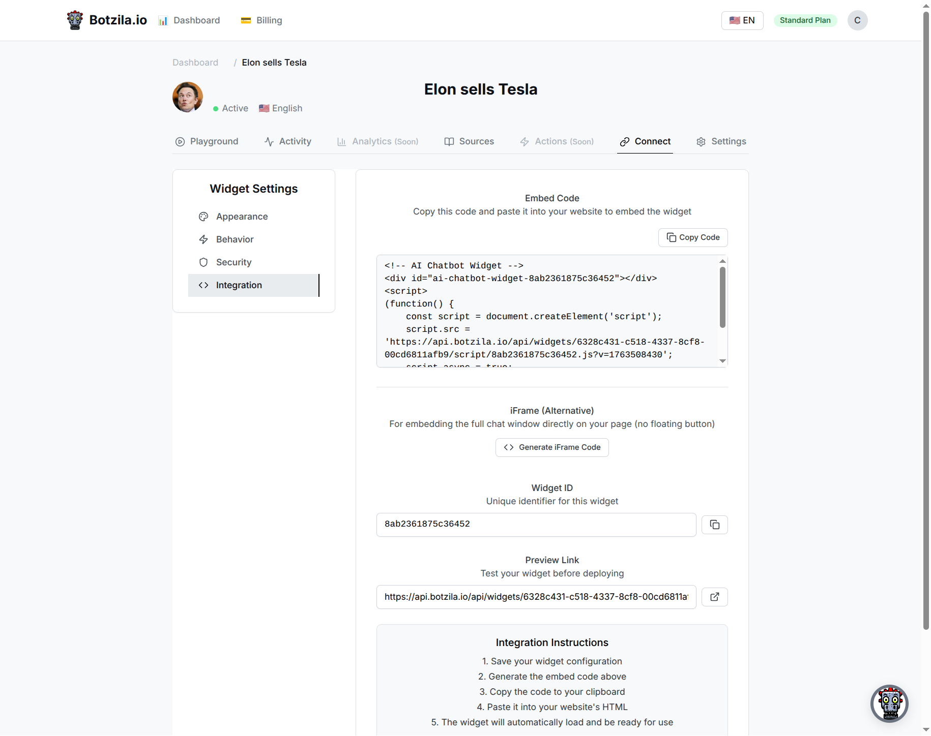Click the Security shield icon
This screenshot has height=736, width=931.
[x=203, y=262]
